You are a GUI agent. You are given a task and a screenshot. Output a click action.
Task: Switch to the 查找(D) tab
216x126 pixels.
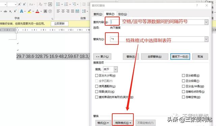point(98,14)
